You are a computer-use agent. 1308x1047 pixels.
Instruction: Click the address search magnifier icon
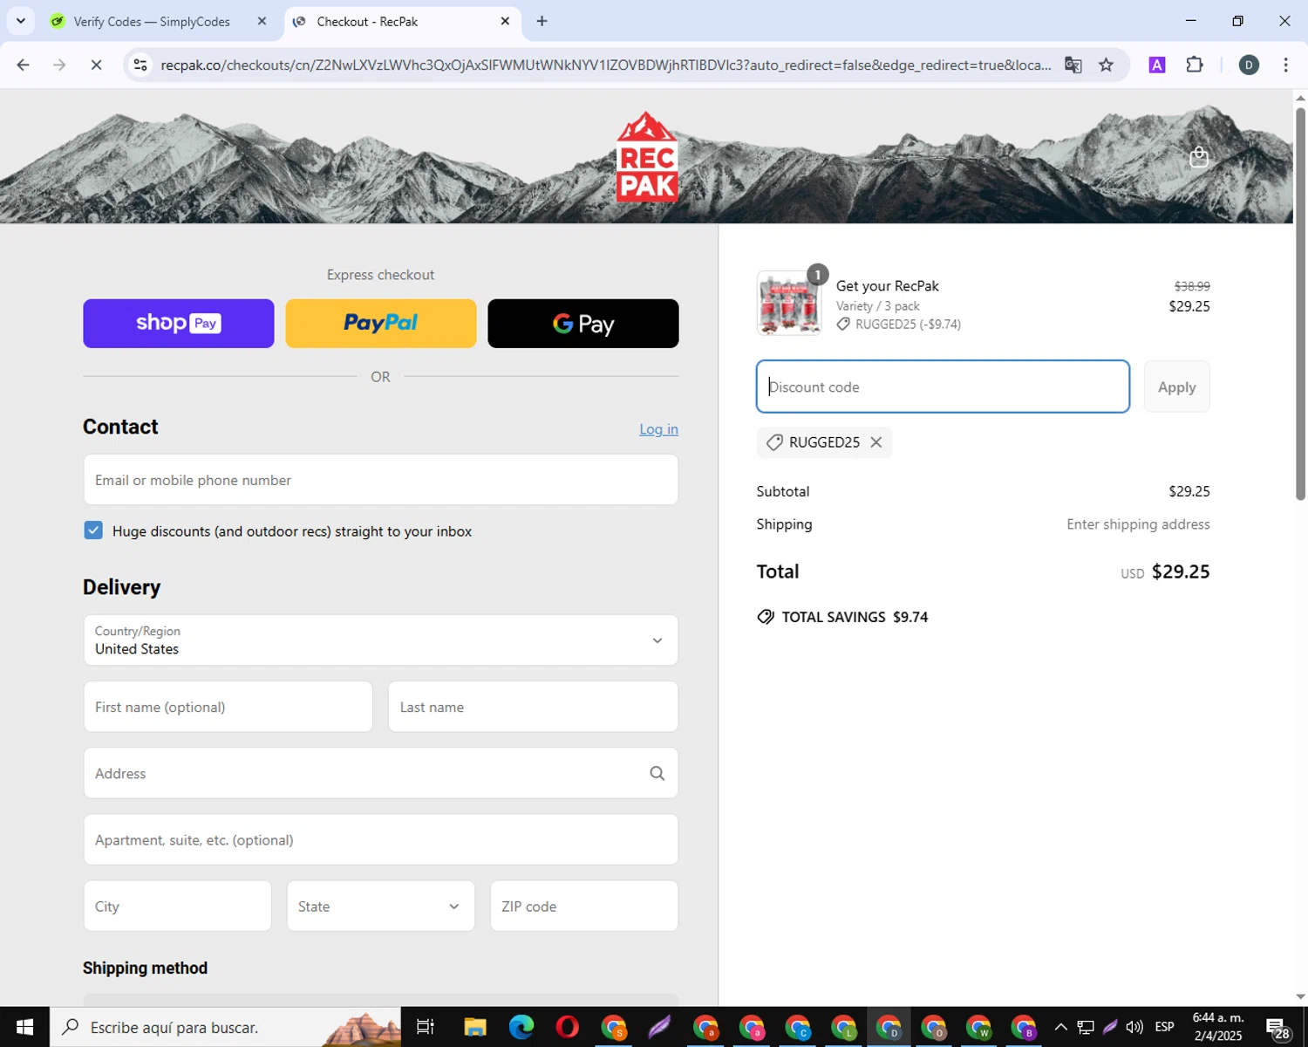[657, 773]
